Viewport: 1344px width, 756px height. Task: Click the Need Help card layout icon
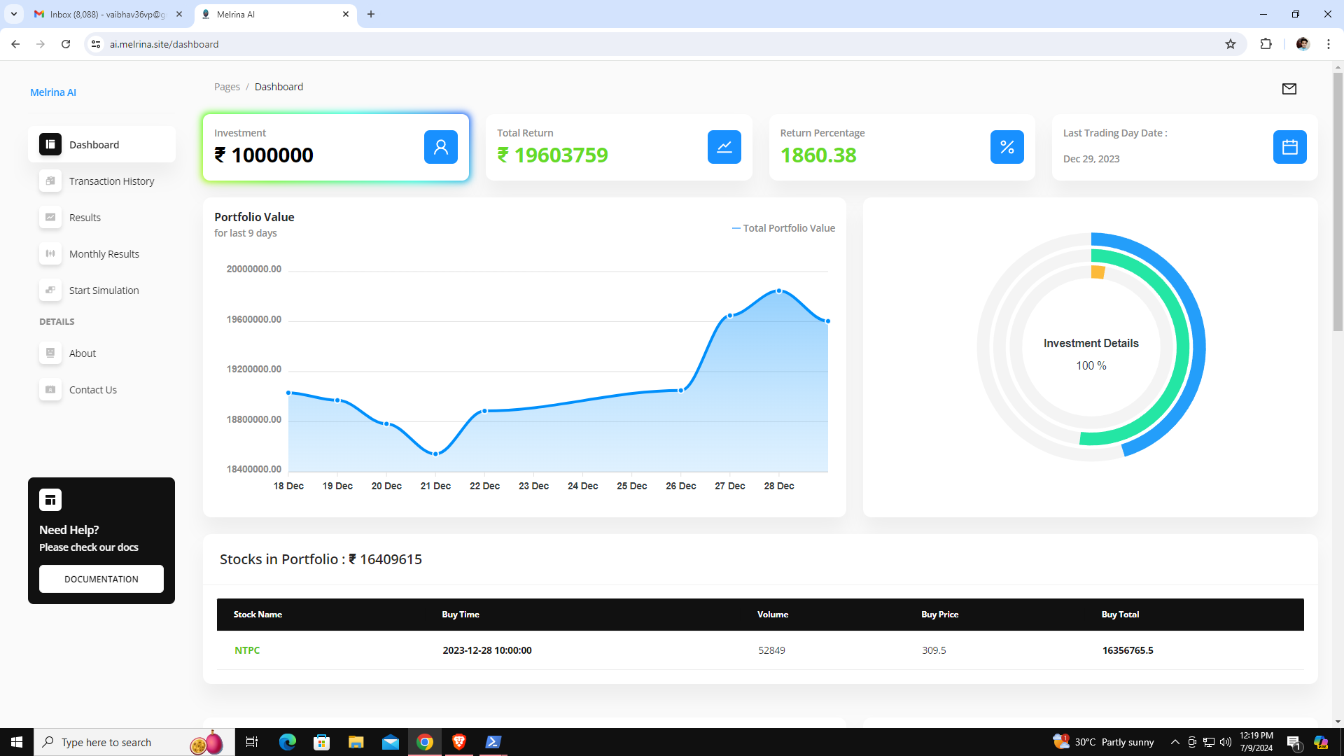[50, 500]
